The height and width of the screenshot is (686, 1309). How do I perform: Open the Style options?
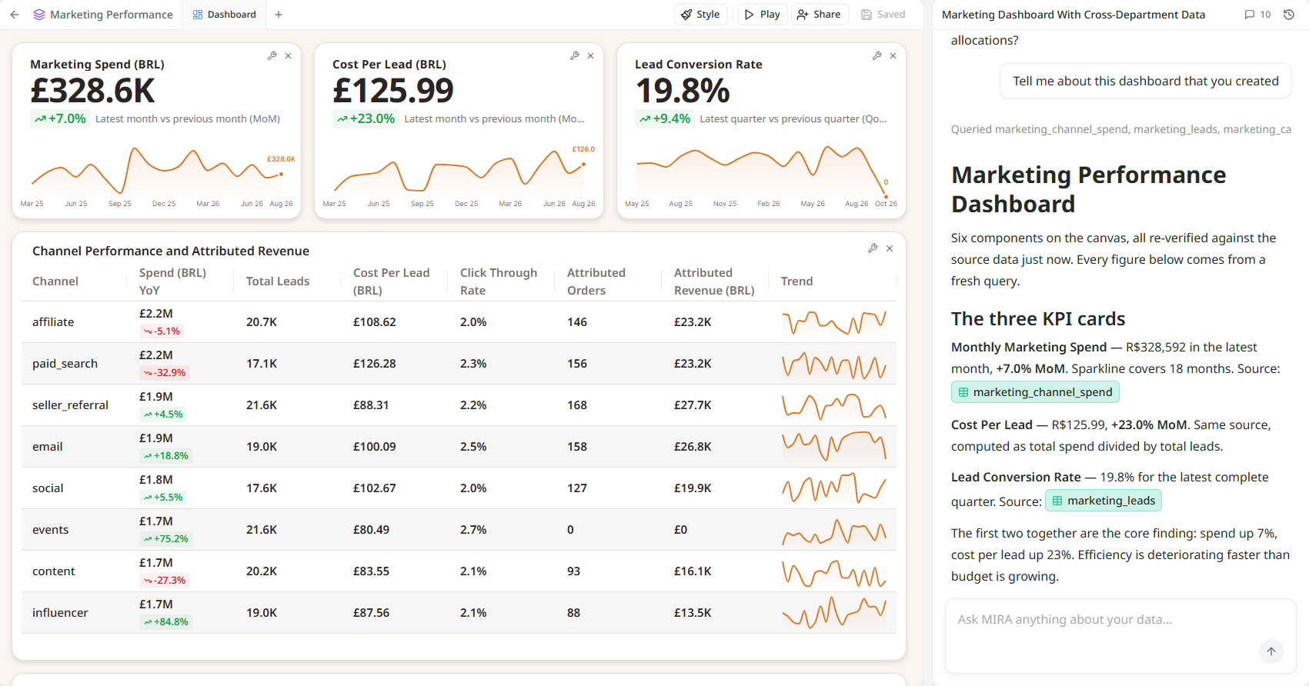pos(700,15)
